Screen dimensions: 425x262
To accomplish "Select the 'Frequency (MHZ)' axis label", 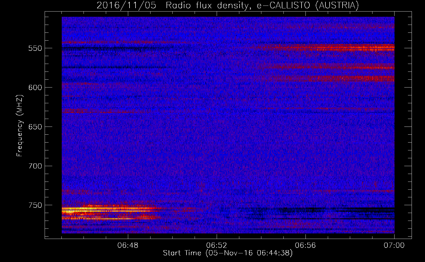I will [x=20, y=126].
